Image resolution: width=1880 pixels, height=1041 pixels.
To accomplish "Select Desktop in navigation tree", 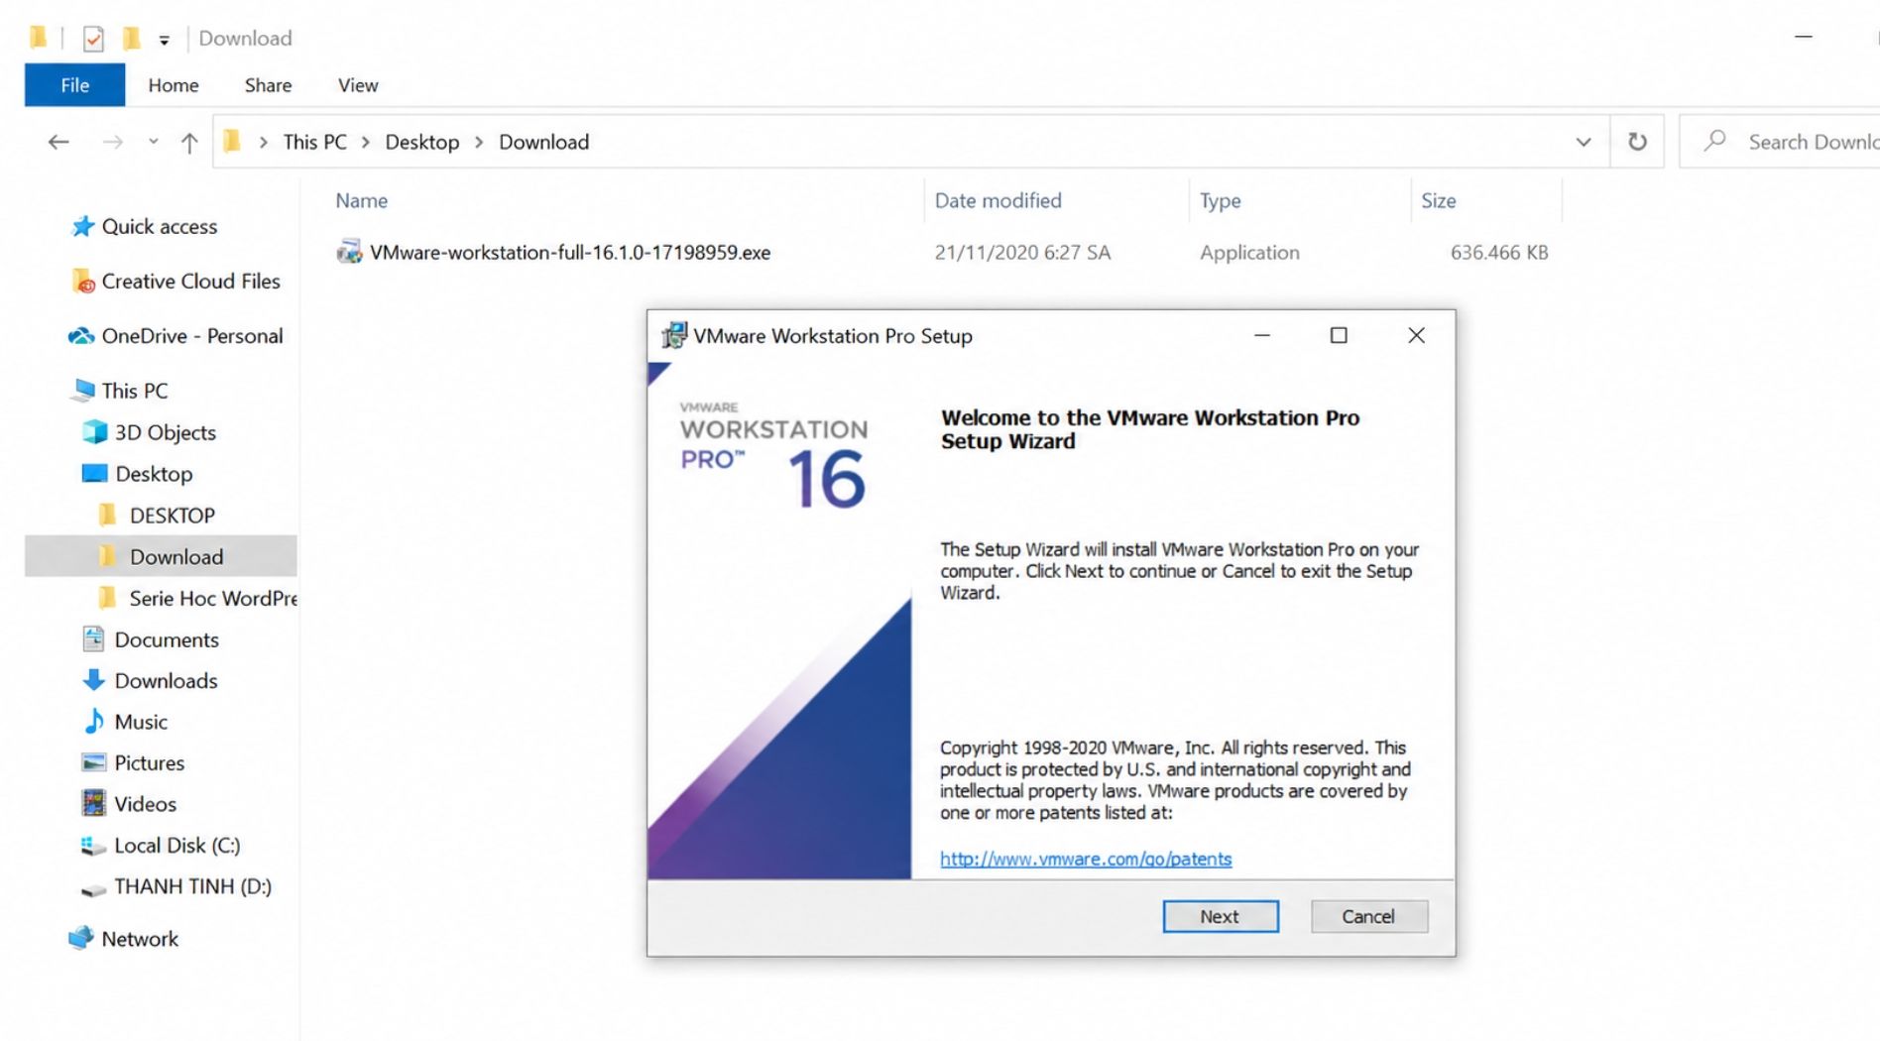I will coord(154,474).
